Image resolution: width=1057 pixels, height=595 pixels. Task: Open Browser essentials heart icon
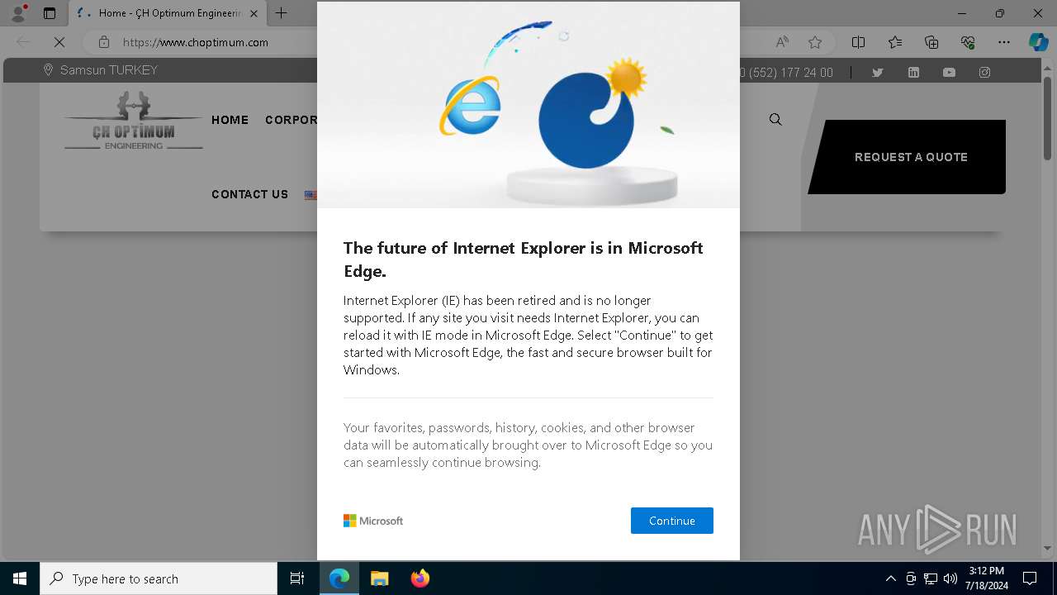[x=968, y=42]
